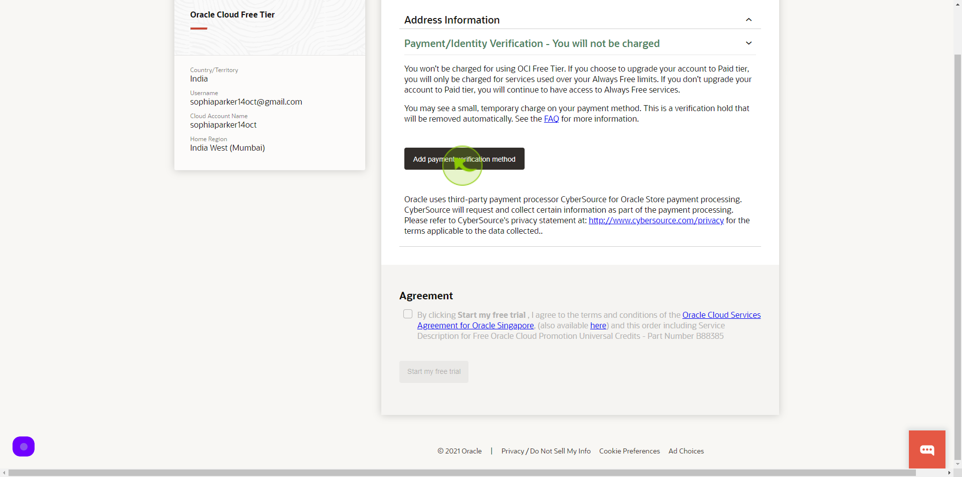Select the Oracle Cloud Free Tier title

232,15
